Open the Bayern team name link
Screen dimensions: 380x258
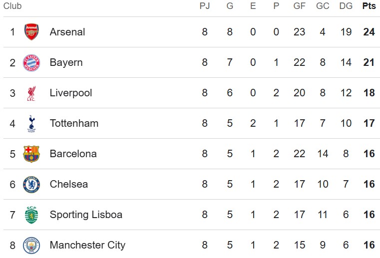(66, 62)
